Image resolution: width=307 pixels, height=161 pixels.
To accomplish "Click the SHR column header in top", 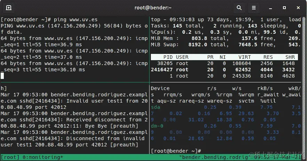I will click(290, 57).
